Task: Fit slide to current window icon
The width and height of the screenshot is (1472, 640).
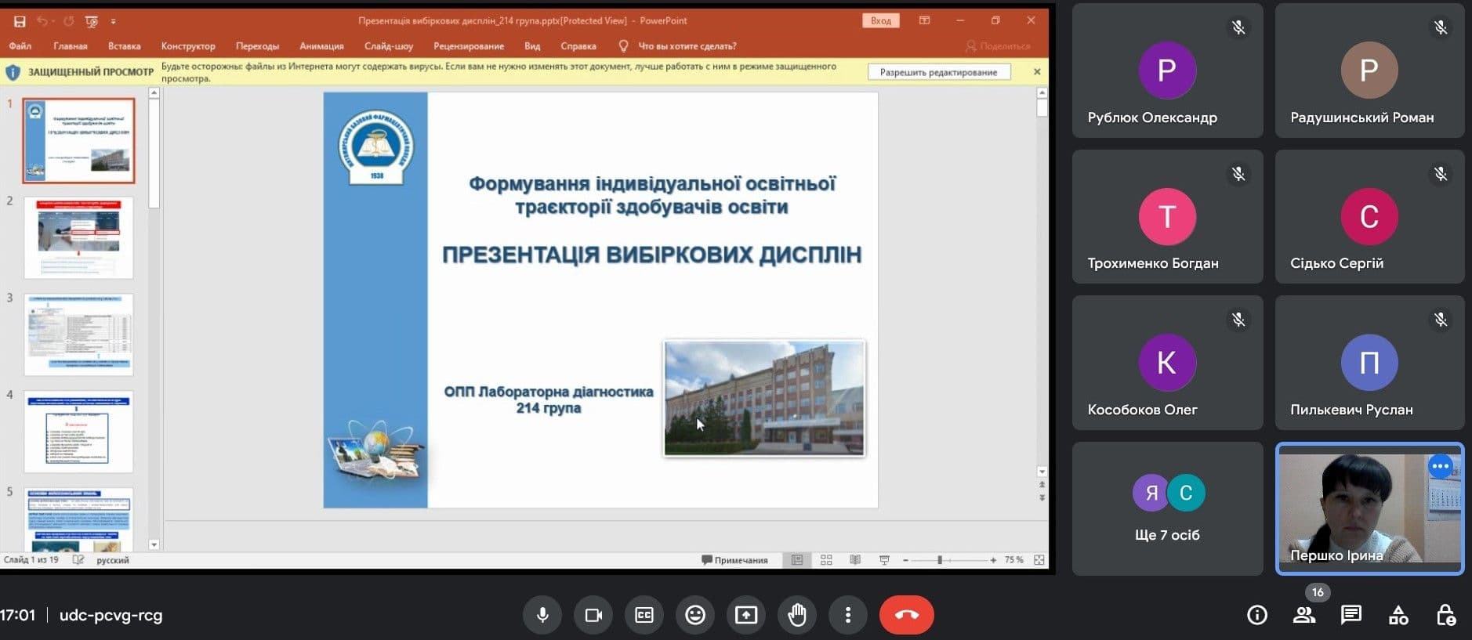Action: pyautogui.click(x=1039, y=560)
